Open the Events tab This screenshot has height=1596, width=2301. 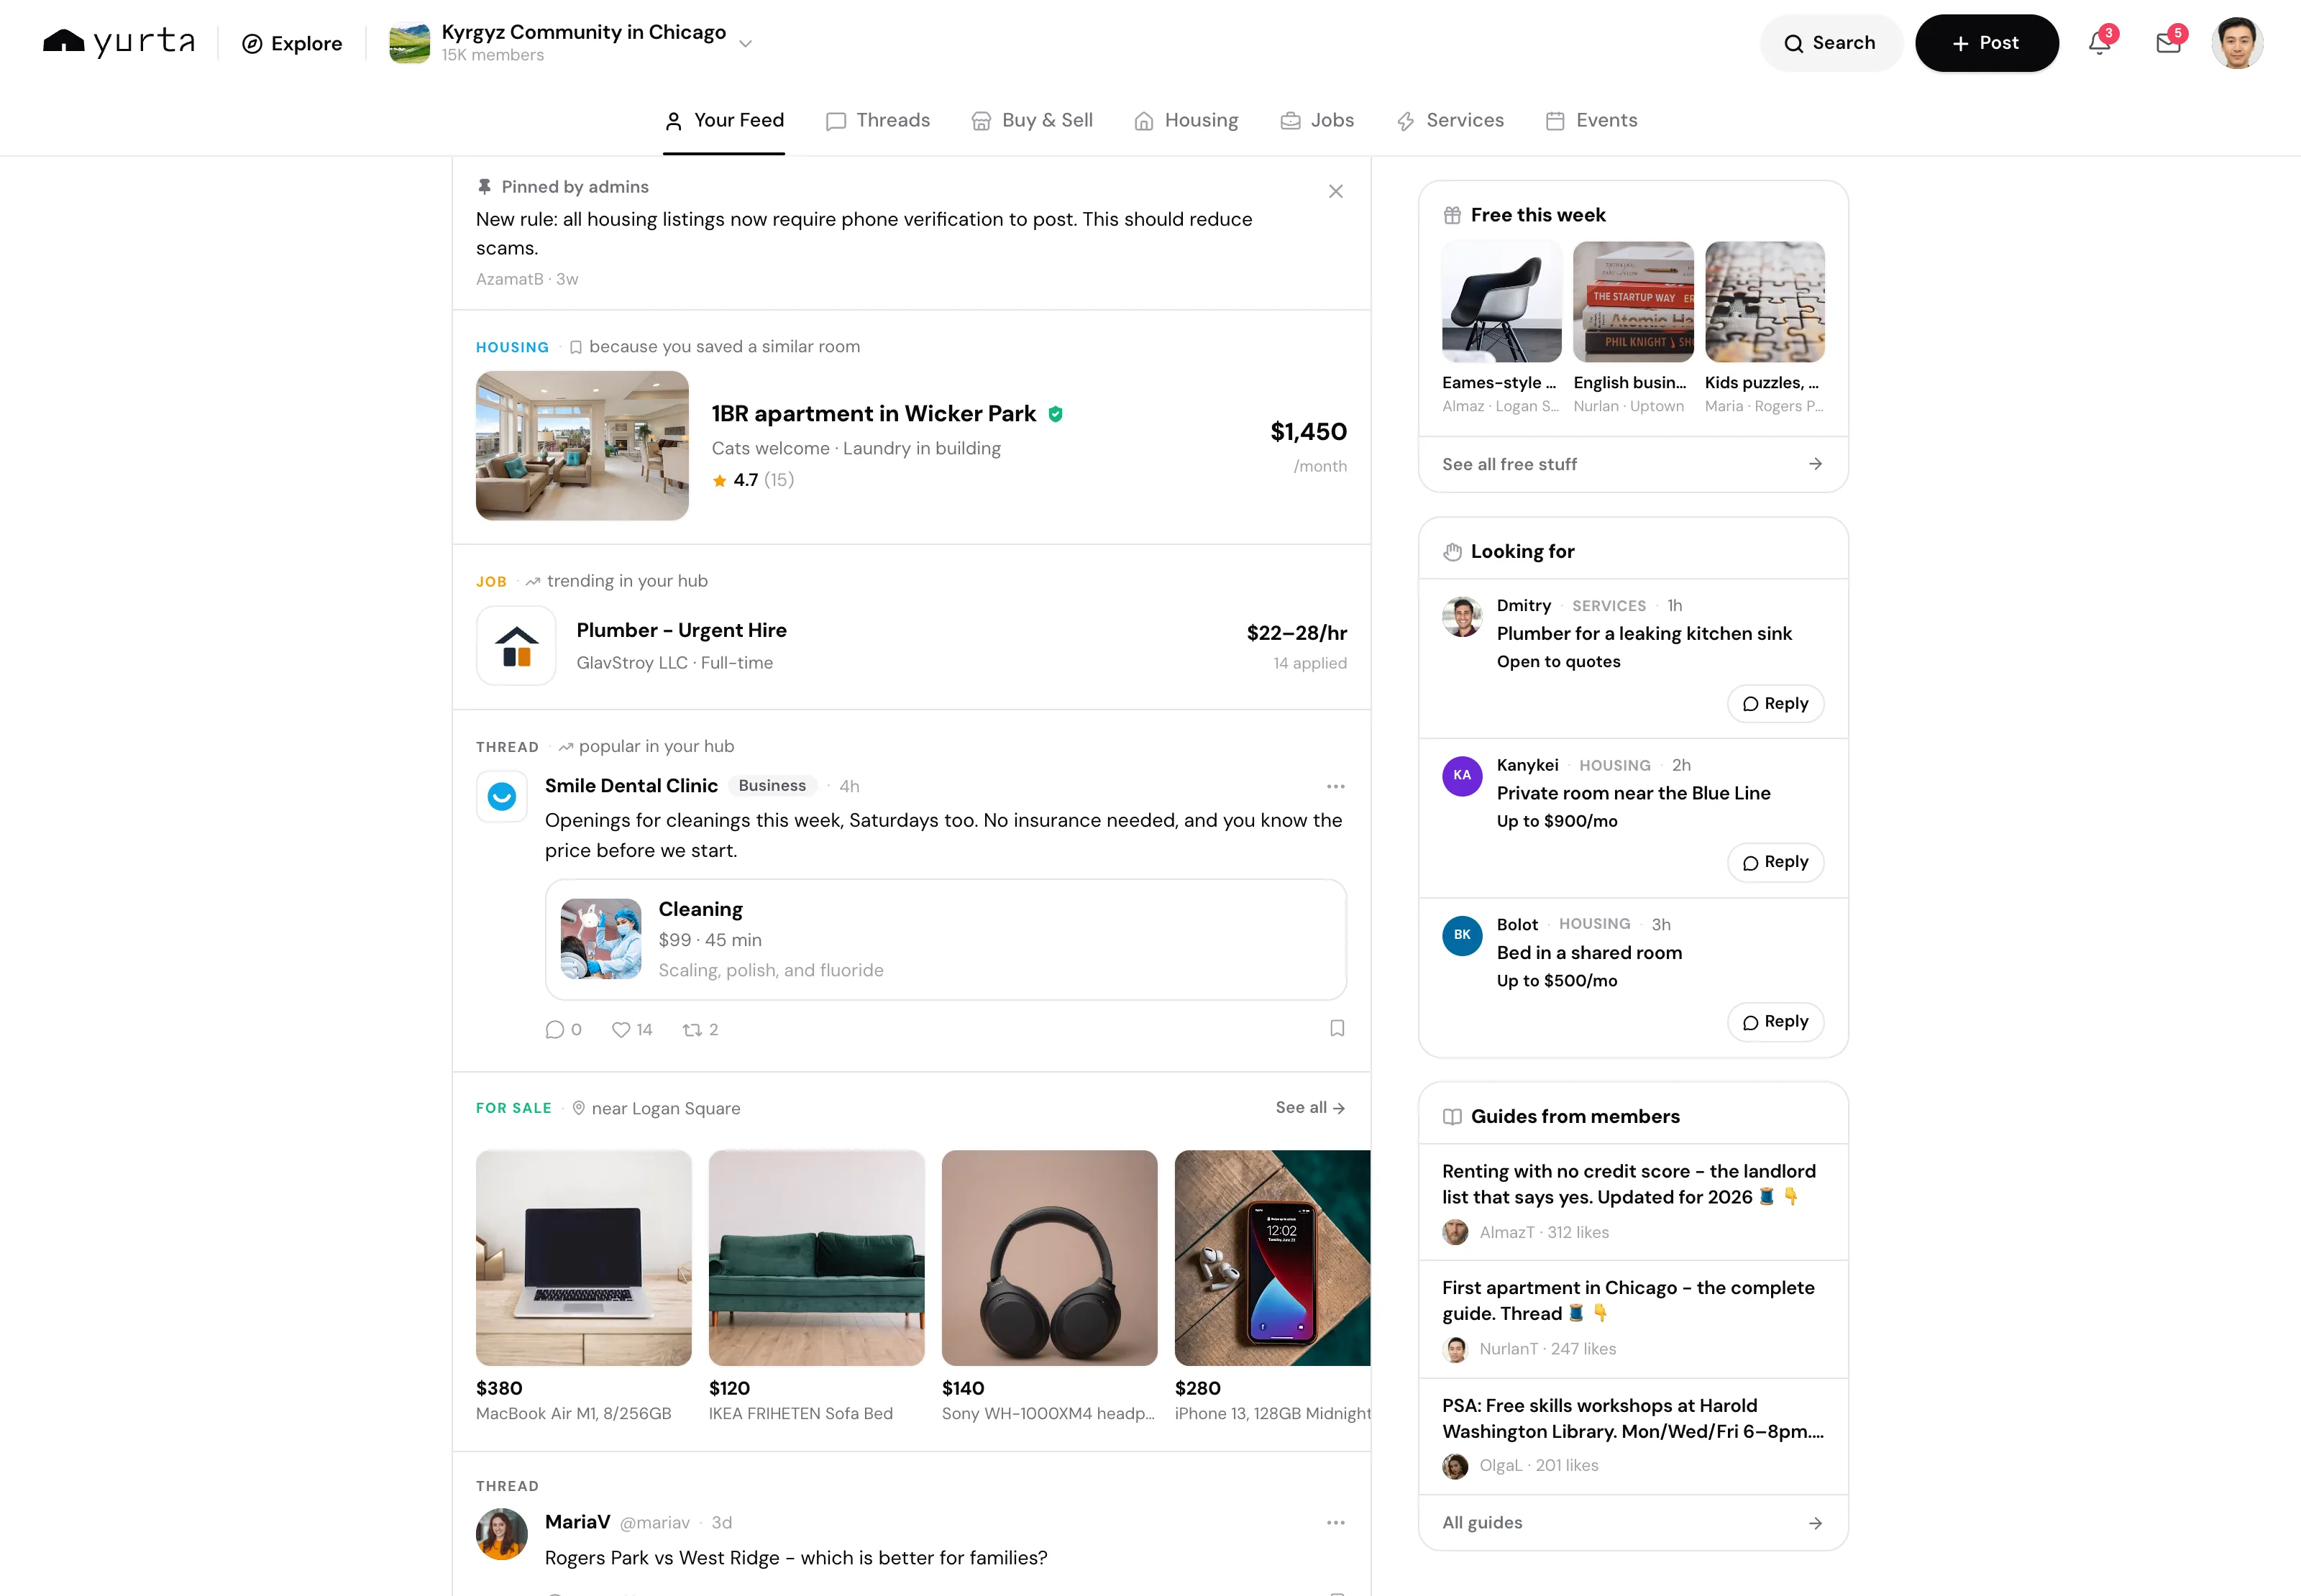pos(1591,121)
